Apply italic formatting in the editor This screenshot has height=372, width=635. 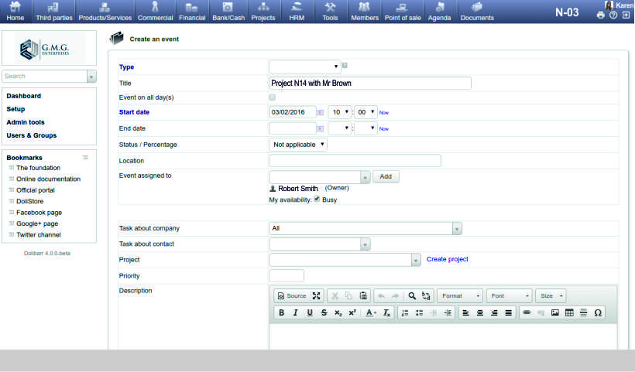pyautogui.click(x=295, y=312)
